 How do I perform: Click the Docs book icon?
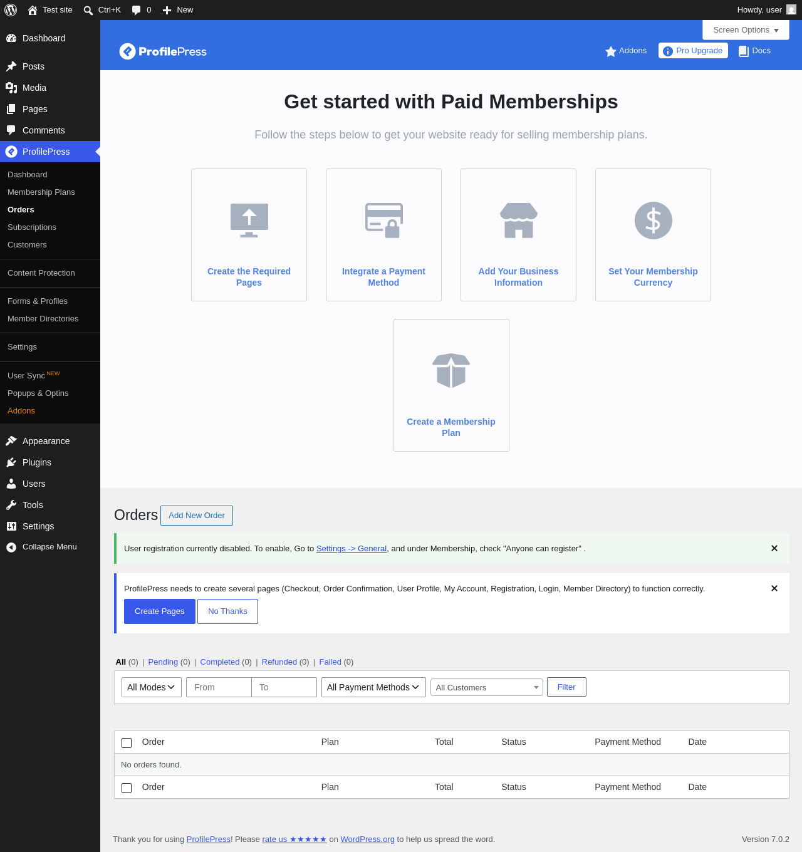coord(744,51)
